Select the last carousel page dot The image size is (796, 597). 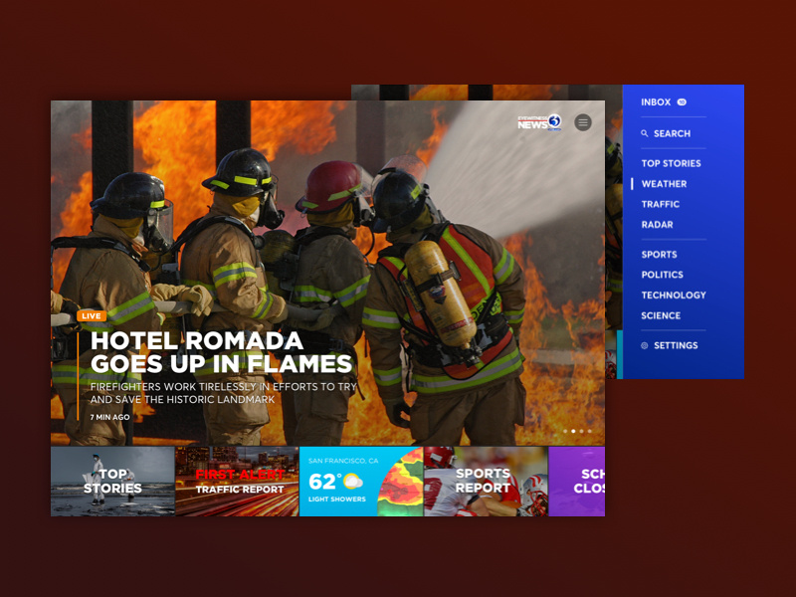[589, 431]
